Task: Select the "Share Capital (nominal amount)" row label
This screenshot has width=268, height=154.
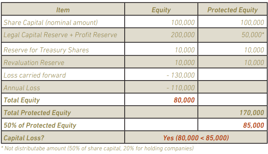Action: (x=51, y=22)
